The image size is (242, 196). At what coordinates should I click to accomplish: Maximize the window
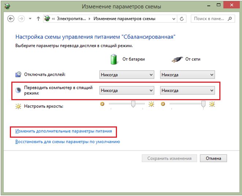pyautogui.click(x=219, y=5)
